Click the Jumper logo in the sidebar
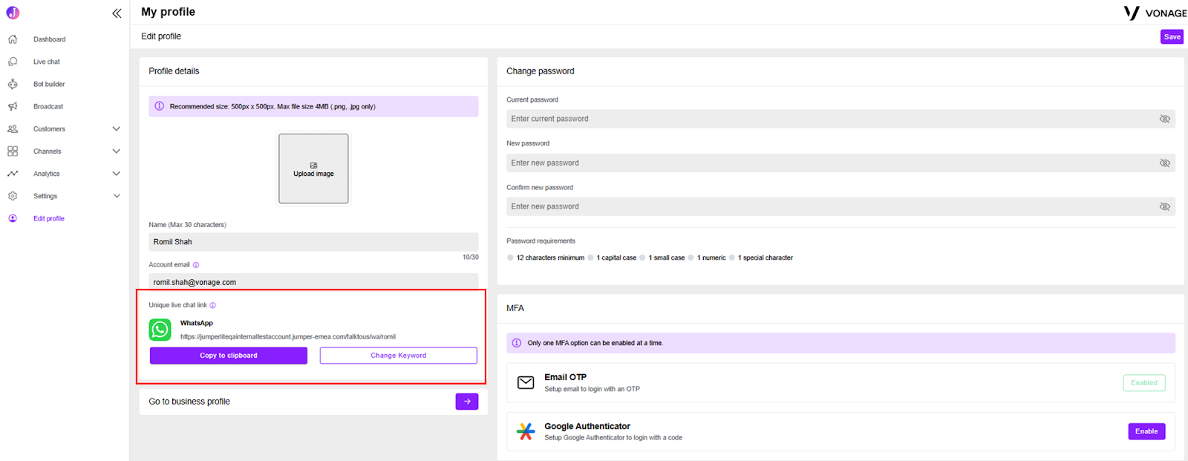 (x=13, y=13)
